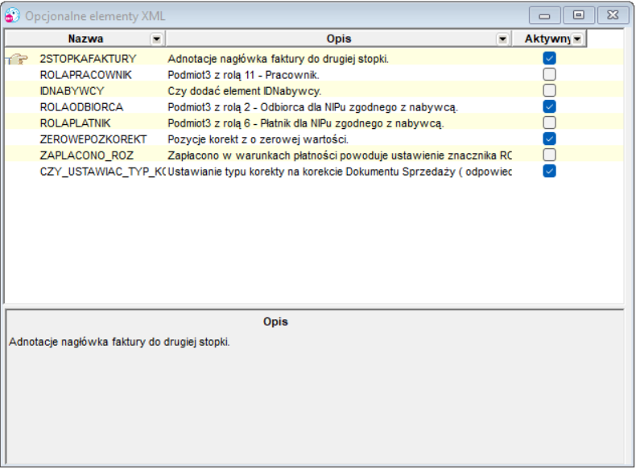Viewport: 636px width, 469px height.
Task: Click the 'Adnotacje nagłówka faktury' table cell
Action: (x=279, y=59)
